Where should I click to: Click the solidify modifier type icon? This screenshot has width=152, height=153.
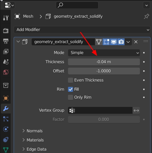tap(25, 42)
